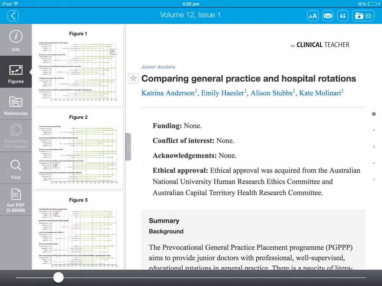
Task: Click 'Funding:' label text
Action: click(167, 126)
